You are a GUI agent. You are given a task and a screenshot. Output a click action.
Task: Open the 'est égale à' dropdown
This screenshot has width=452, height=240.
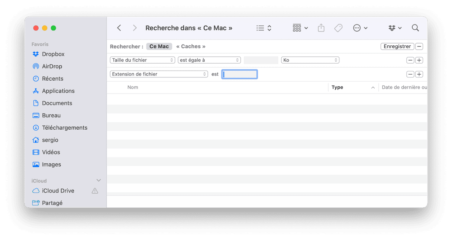[209, 60]
